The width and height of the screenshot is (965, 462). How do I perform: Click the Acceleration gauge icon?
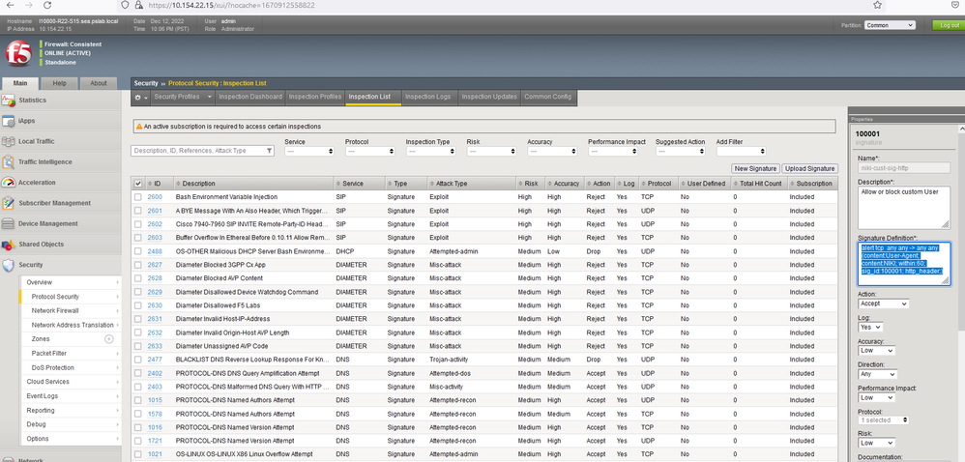(x=10, y=182)
